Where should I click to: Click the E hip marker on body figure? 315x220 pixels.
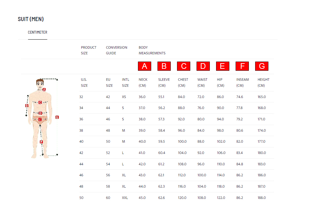click(x=40, y=120)
